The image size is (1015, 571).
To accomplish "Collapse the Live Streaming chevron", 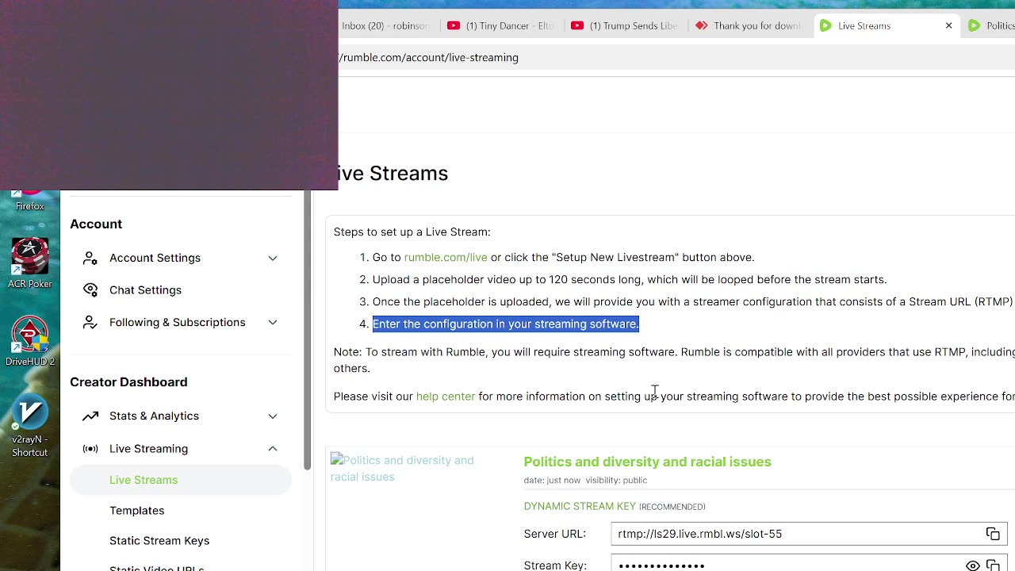I will pyautogui.click(x=273, y=449).
